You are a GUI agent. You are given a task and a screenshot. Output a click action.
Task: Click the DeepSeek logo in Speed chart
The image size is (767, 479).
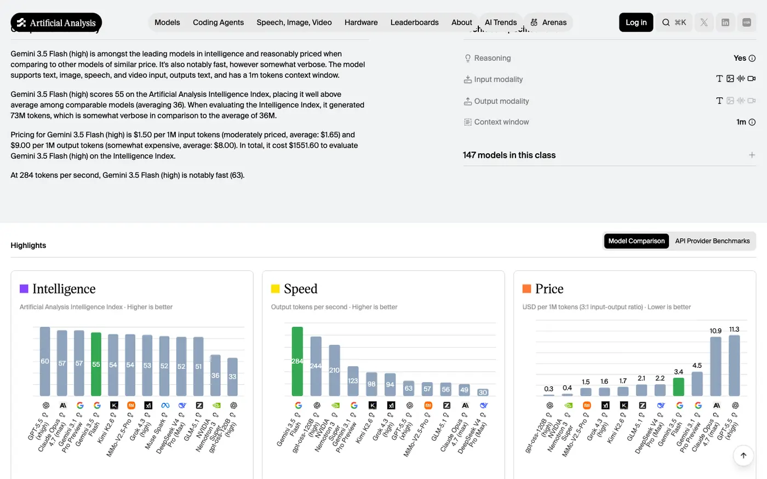484,406
